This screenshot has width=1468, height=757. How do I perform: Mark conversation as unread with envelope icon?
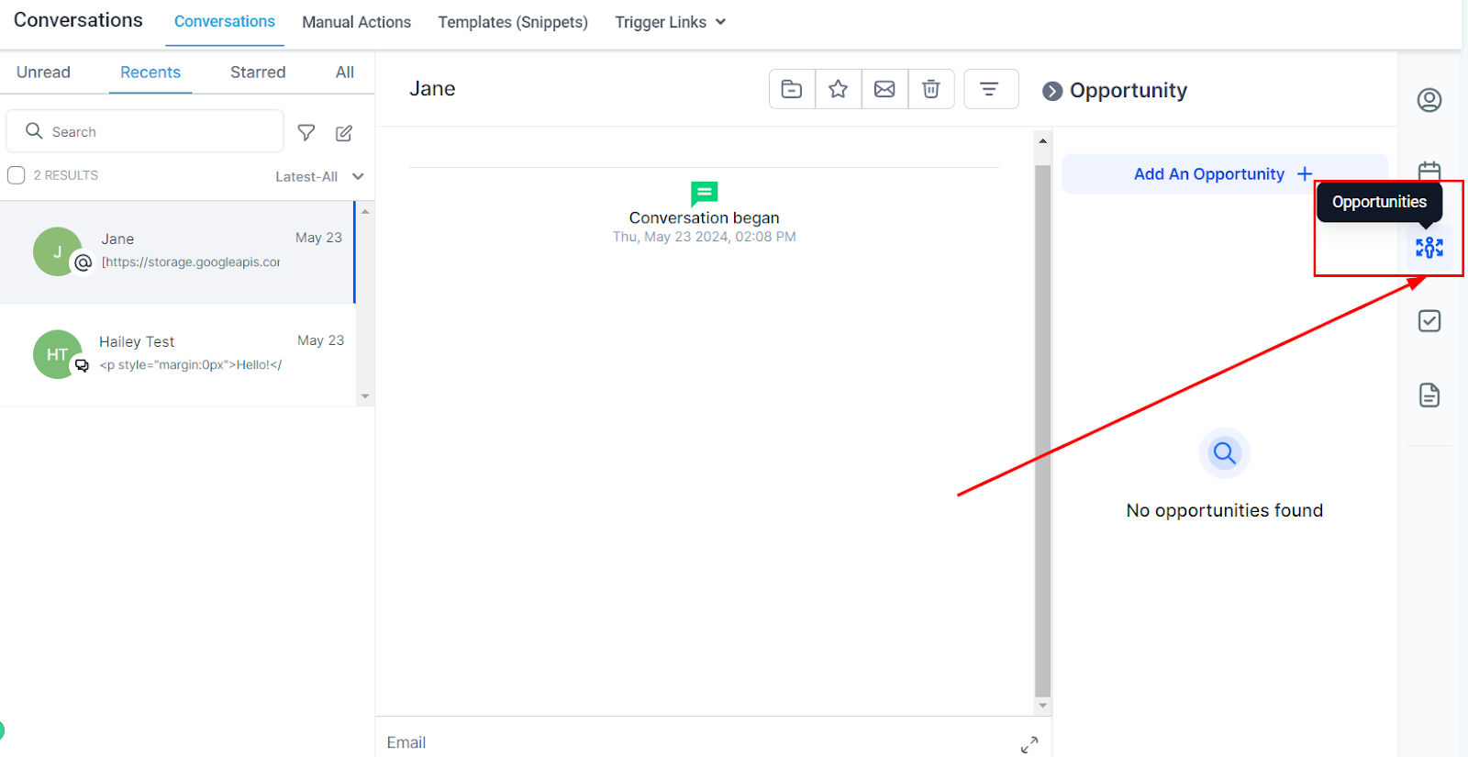[x=884, y=89]
